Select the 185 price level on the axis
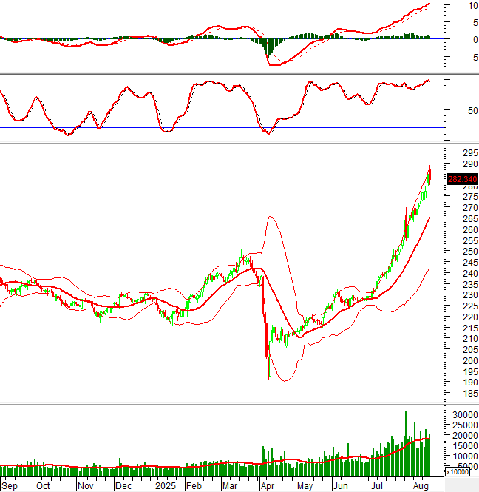Screen dimensions: 479x492 [461, 393]
